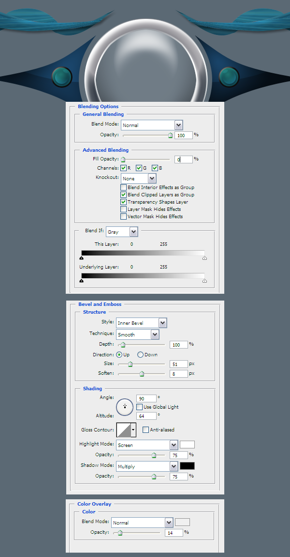The image size is (290, 557).
Task: Click the angle and altitude dial
Action: point(125,407)
